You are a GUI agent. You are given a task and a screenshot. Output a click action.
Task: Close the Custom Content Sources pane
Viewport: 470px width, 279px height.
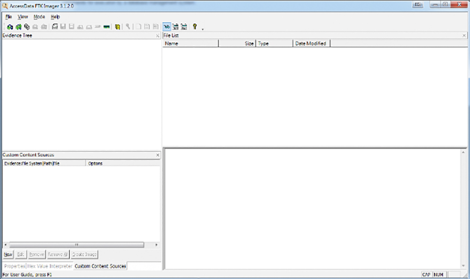pos(157,155)
